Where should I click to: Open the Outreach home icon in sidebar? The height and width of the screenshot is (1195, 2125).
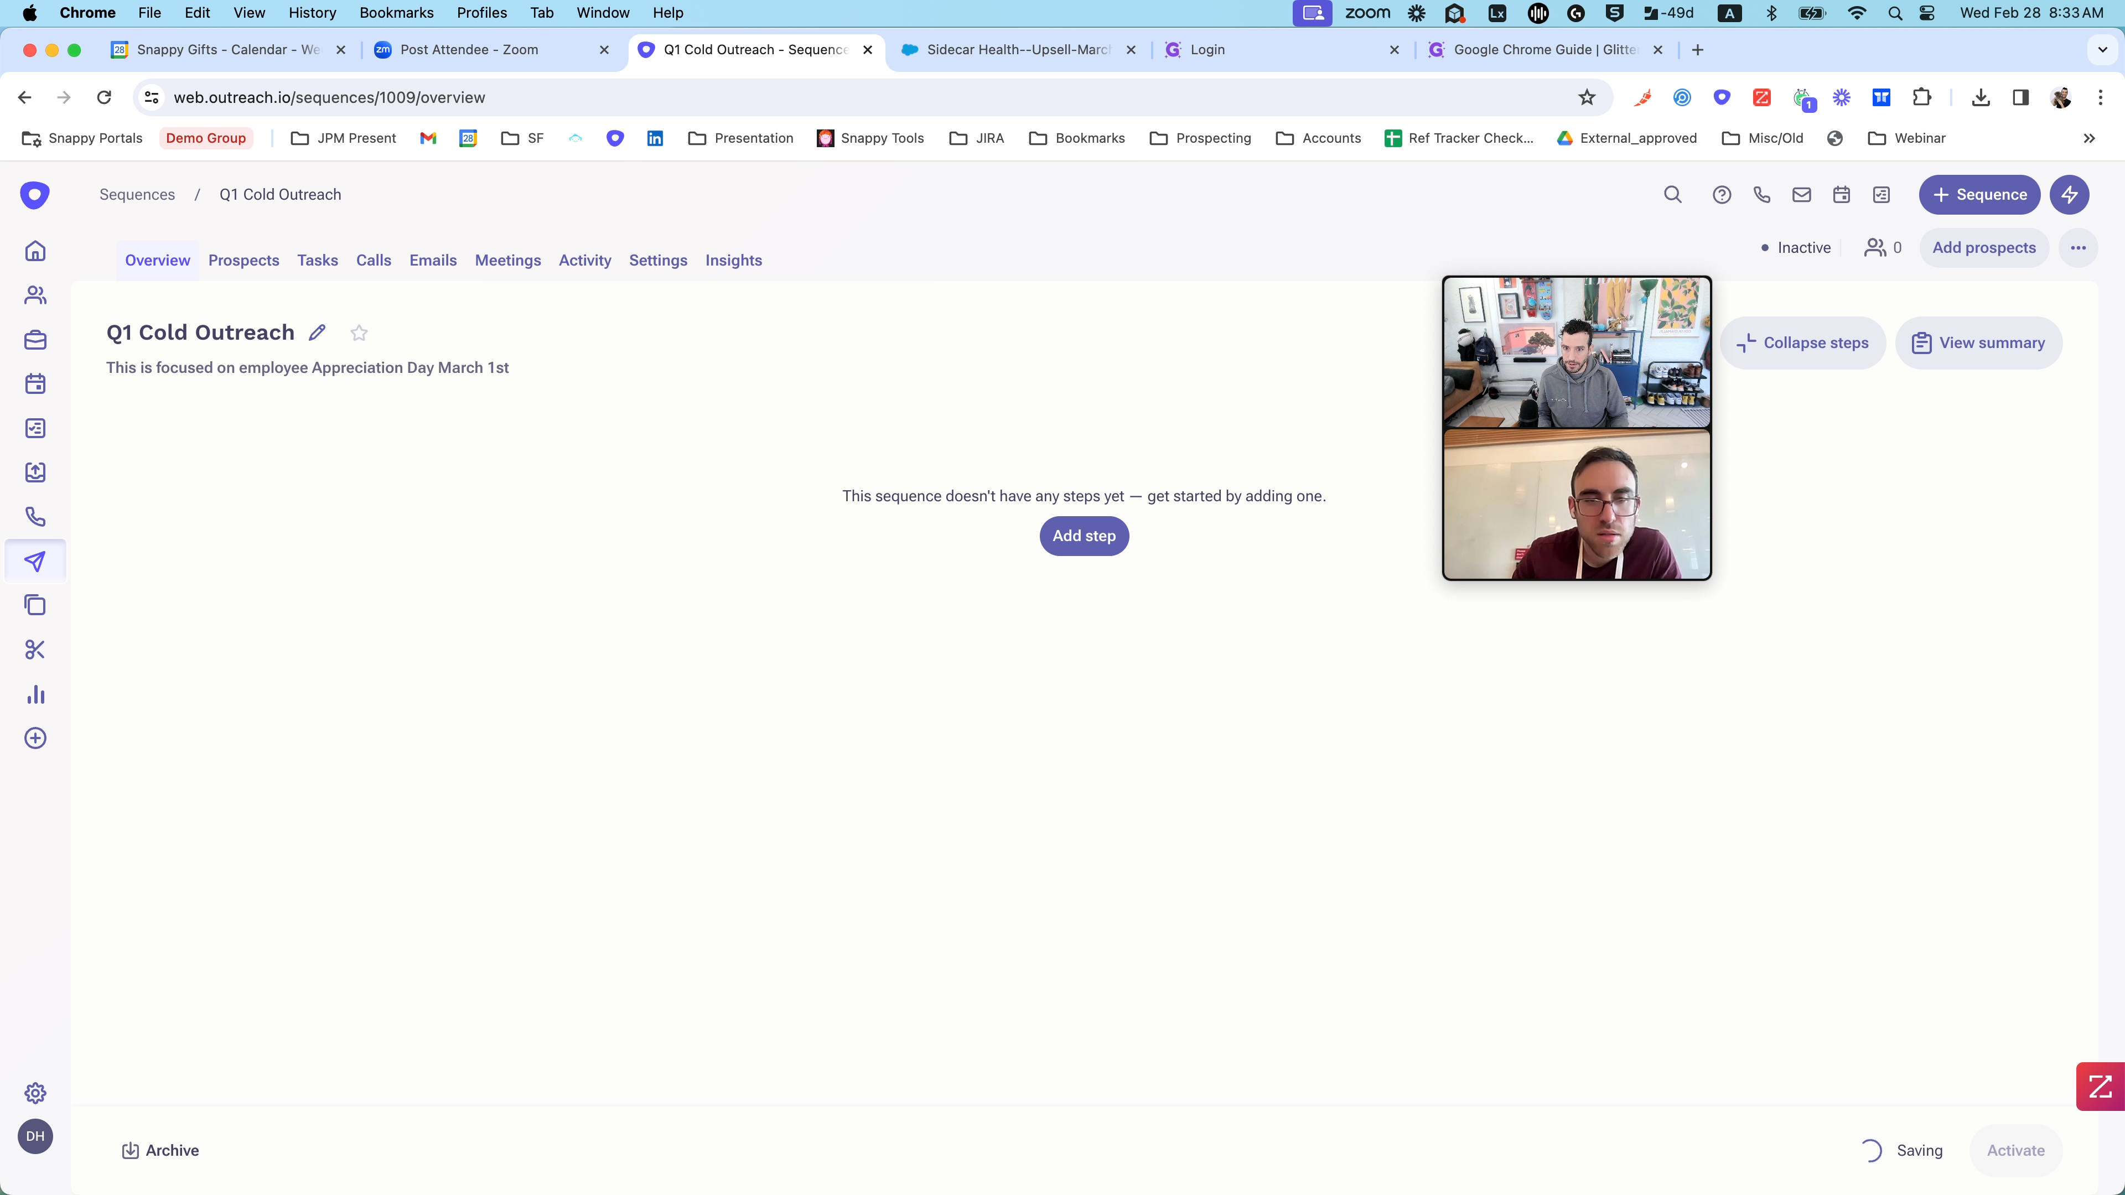click(x=35, y=251)
